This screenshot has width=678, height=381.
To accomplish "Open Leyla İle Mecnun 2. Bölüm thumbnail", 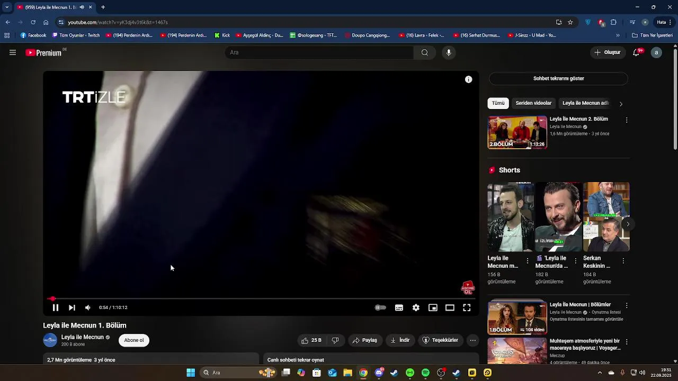I will [x=517, y=132].
